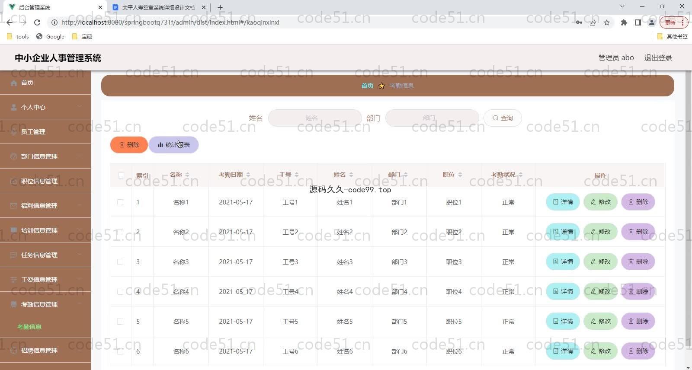Check the checkbox for row 2

pos(120,232)
